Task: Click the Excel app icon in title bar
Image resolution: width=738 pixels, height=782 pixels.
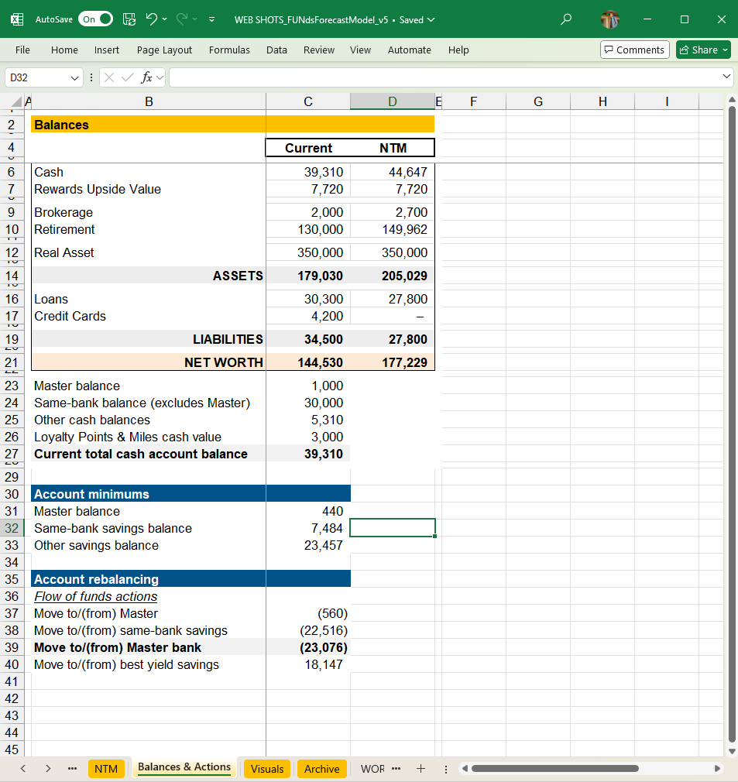Action: [x=17, y=19]
